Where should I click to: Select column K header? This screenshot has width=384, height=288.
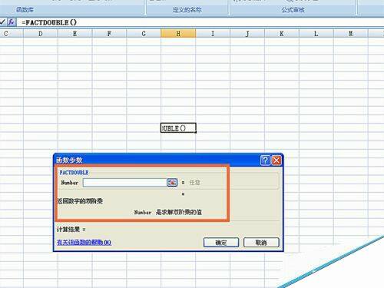tap(282, 33)
